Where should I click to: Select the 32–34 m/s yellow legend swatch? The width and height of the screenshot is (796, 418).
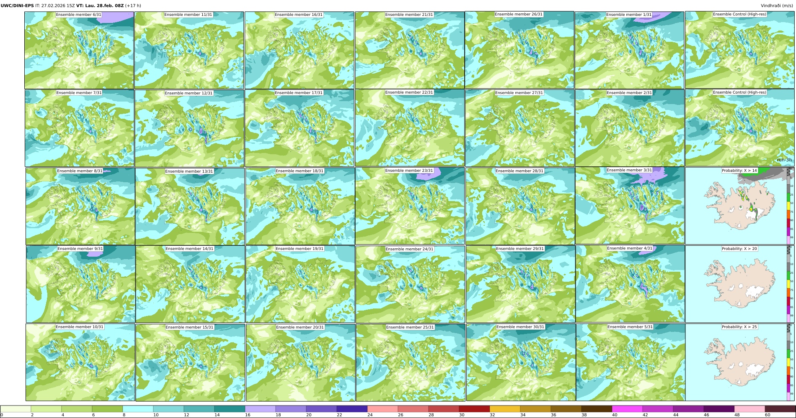click(x=505, y=409)
